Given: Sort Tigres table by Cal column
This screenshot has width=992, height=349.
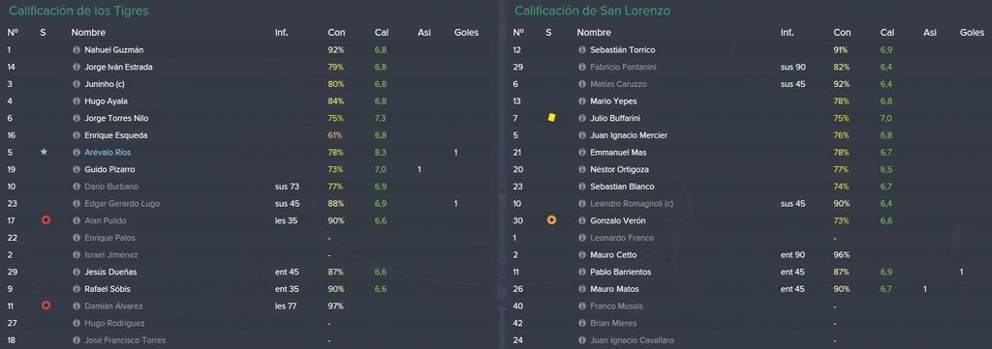Looking at the screenshot, I should pos(382,32).
